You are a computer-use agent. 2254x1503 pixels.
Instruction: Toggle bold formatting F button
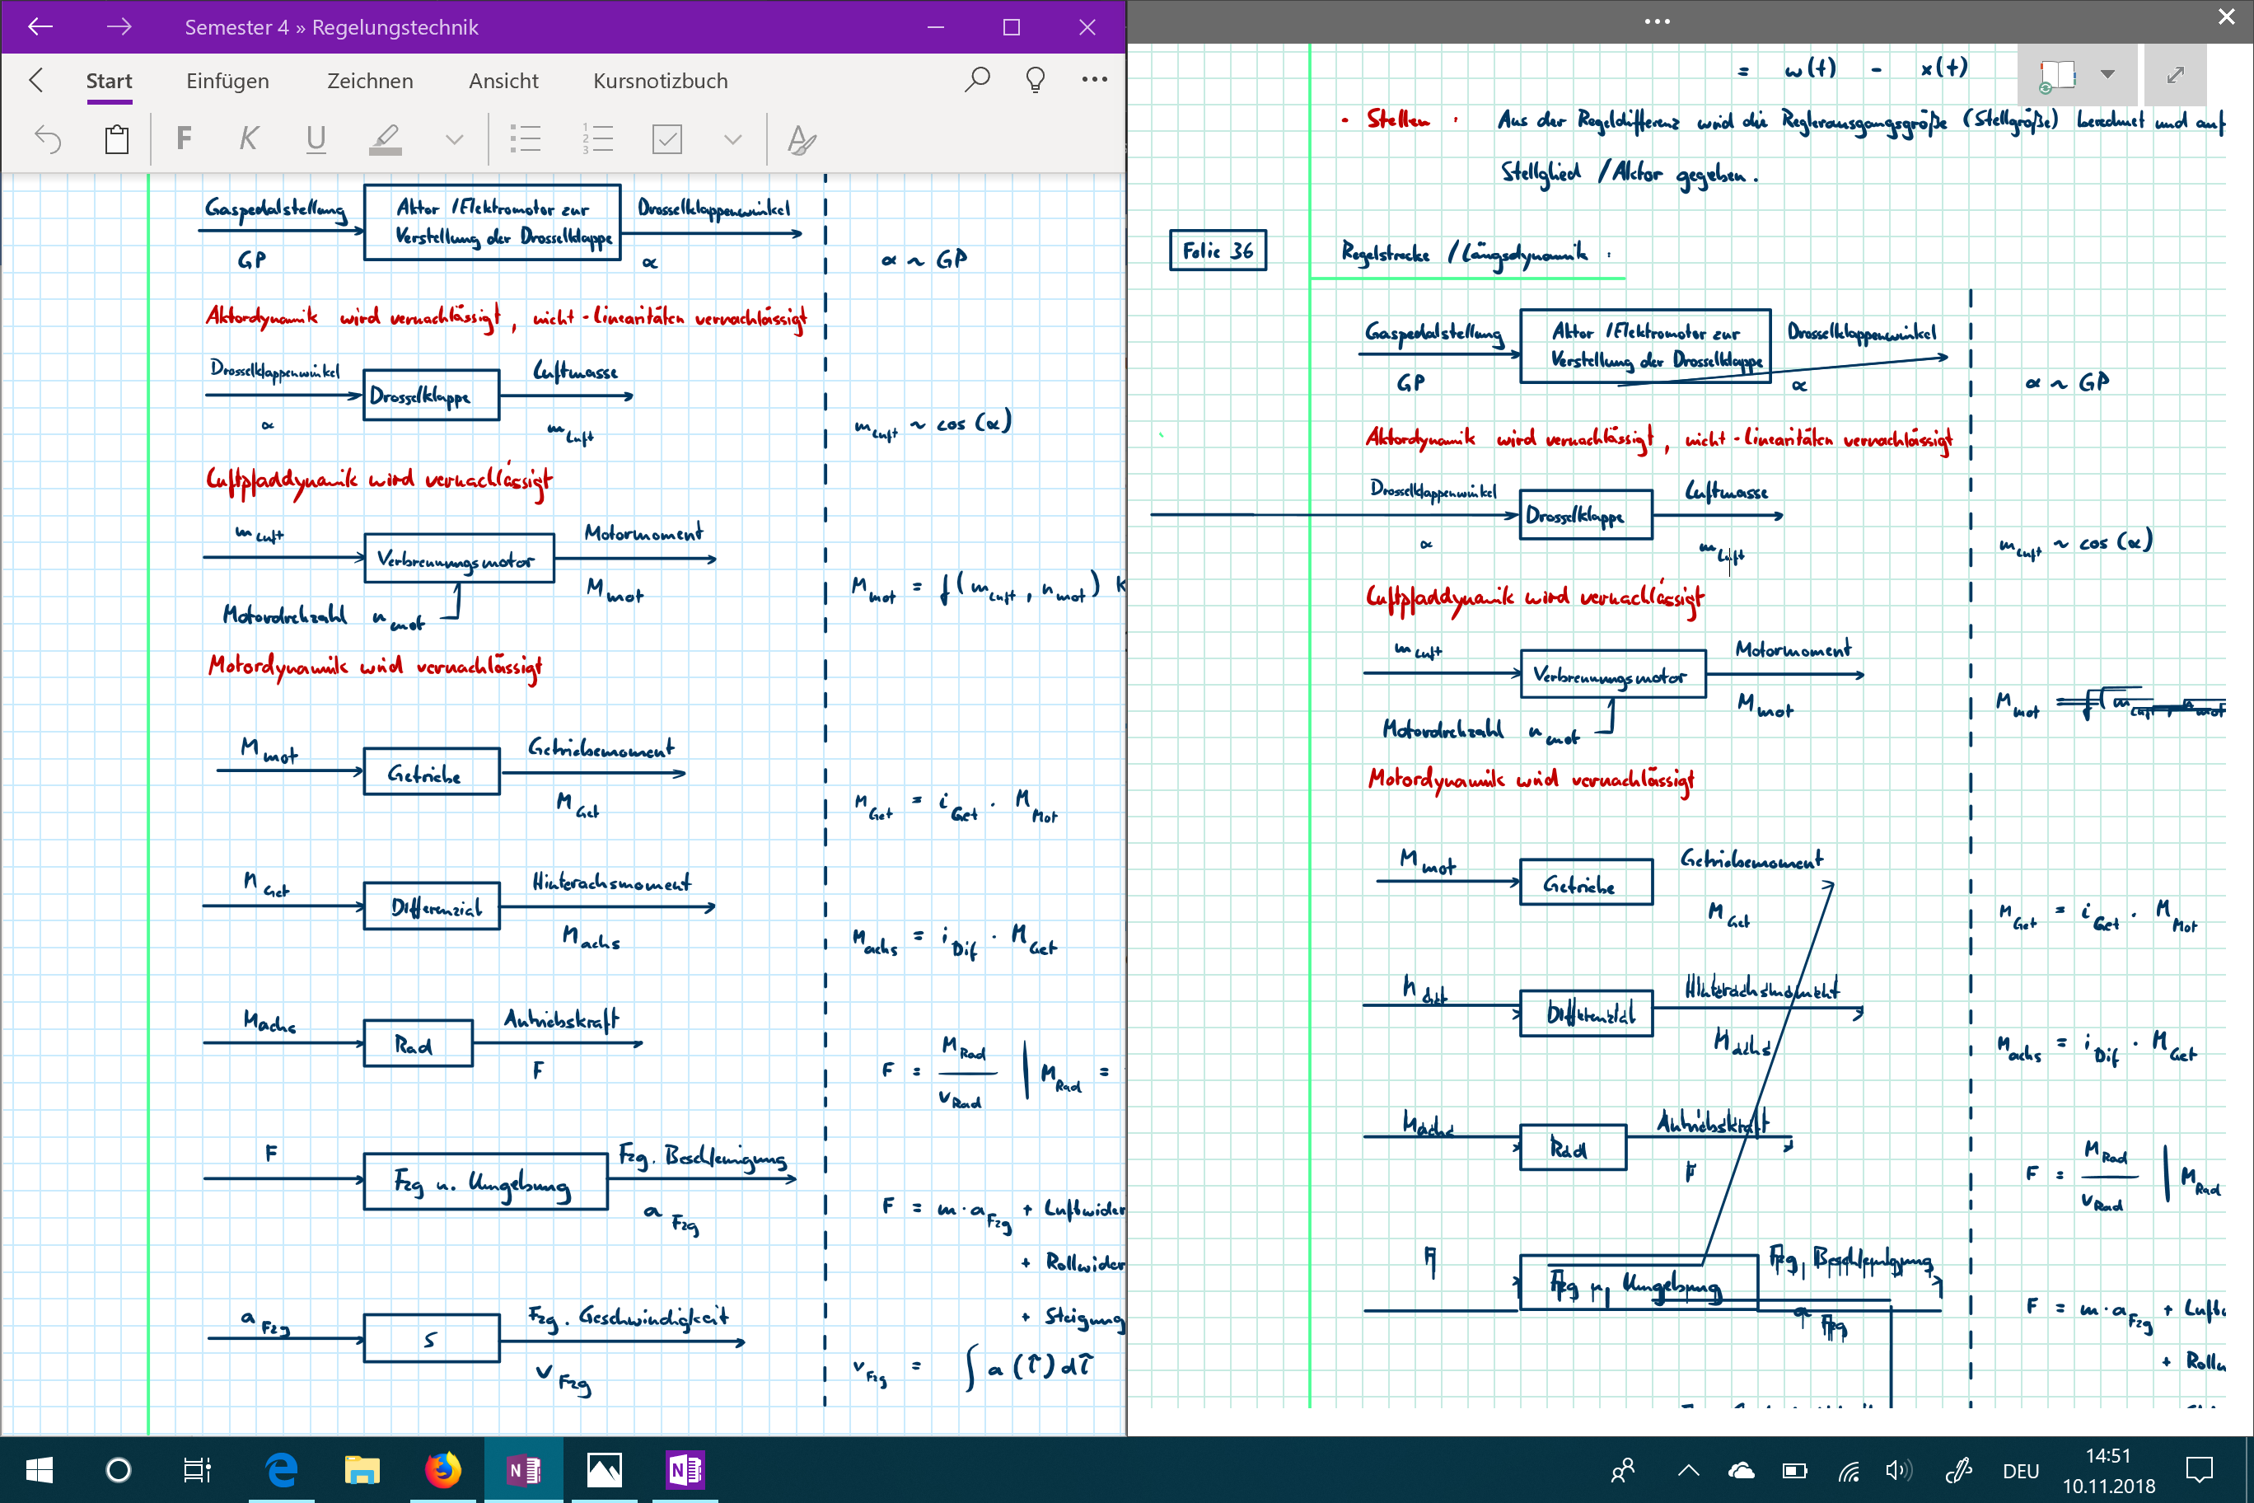pos(184,140)
